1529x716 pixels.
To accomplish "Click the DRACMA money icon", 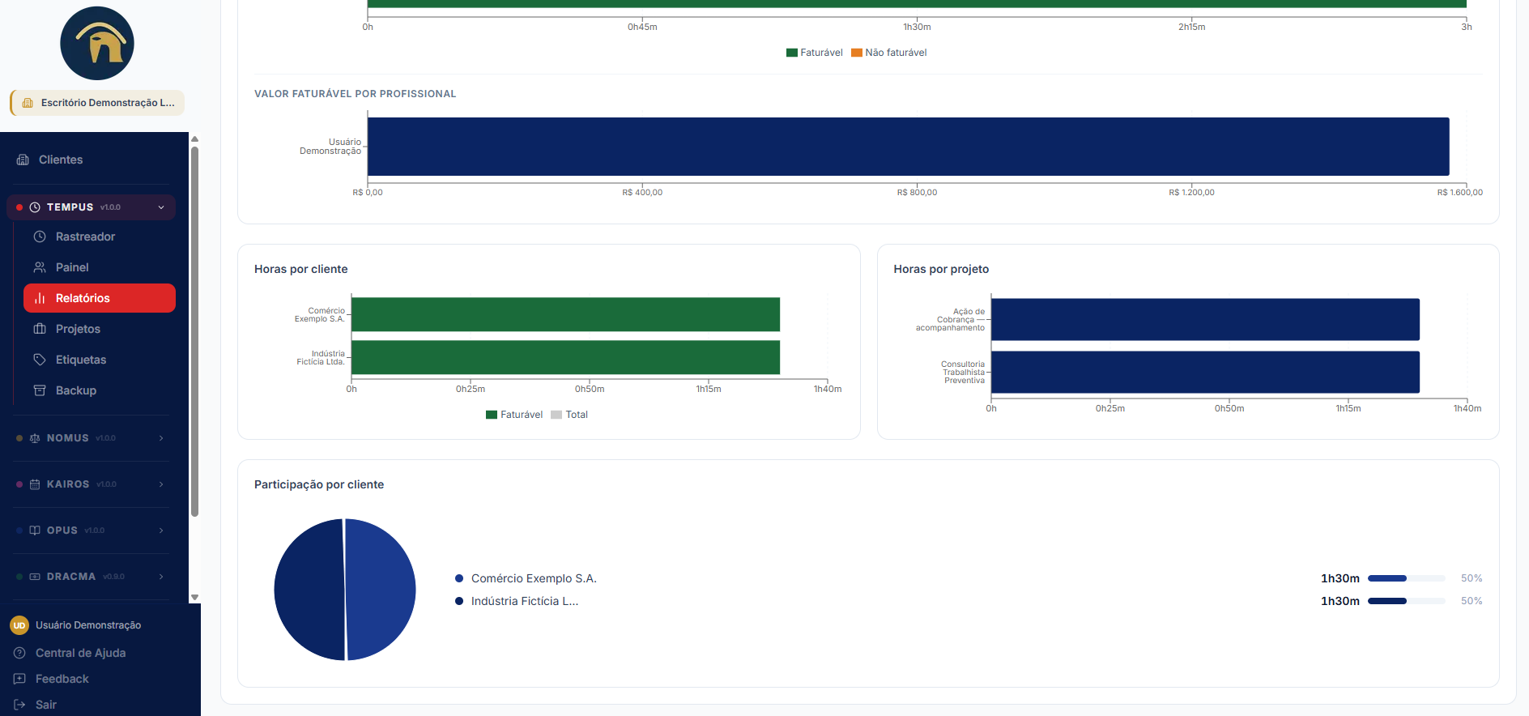I will (x=35, y=577).
